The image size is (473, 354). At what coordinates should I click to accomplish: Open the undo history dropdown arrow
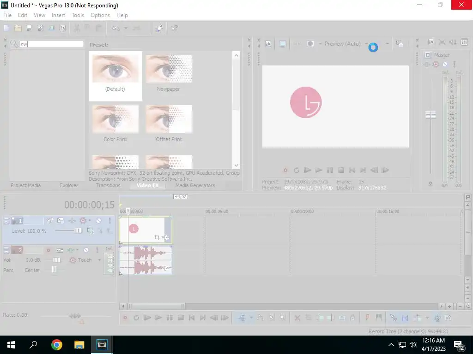(x=126, y=28)
